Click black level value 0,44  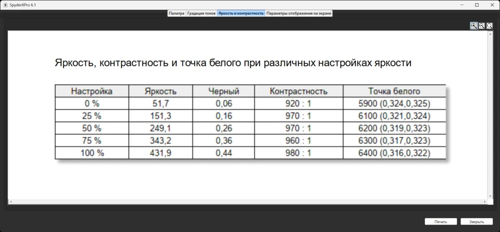click(x=224, y=153)
